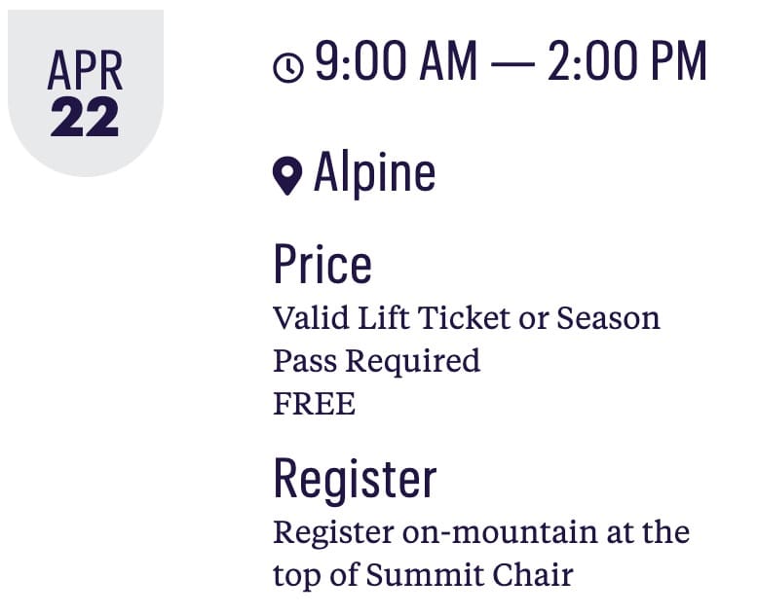The height and width of the screenshot is (615, 758).
Task: Click the PM label in the end time
Action: pos(679,61)
